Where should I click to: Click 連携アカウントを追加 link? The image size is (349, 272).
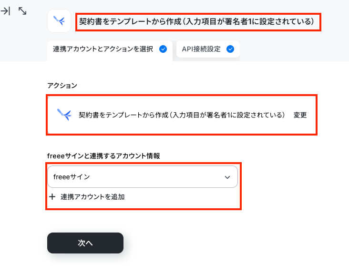click(92, 197)
